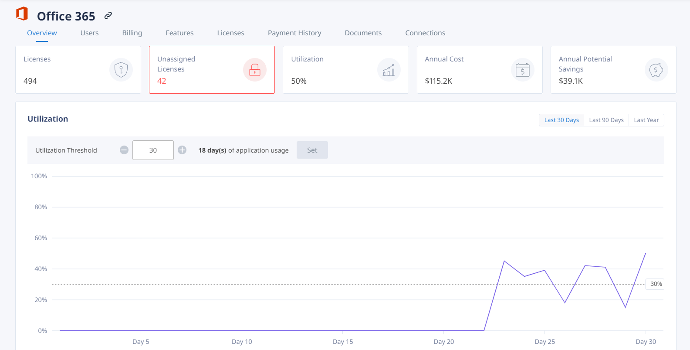
Task: Go to the Features tab
Action: [x=179, y=33]
